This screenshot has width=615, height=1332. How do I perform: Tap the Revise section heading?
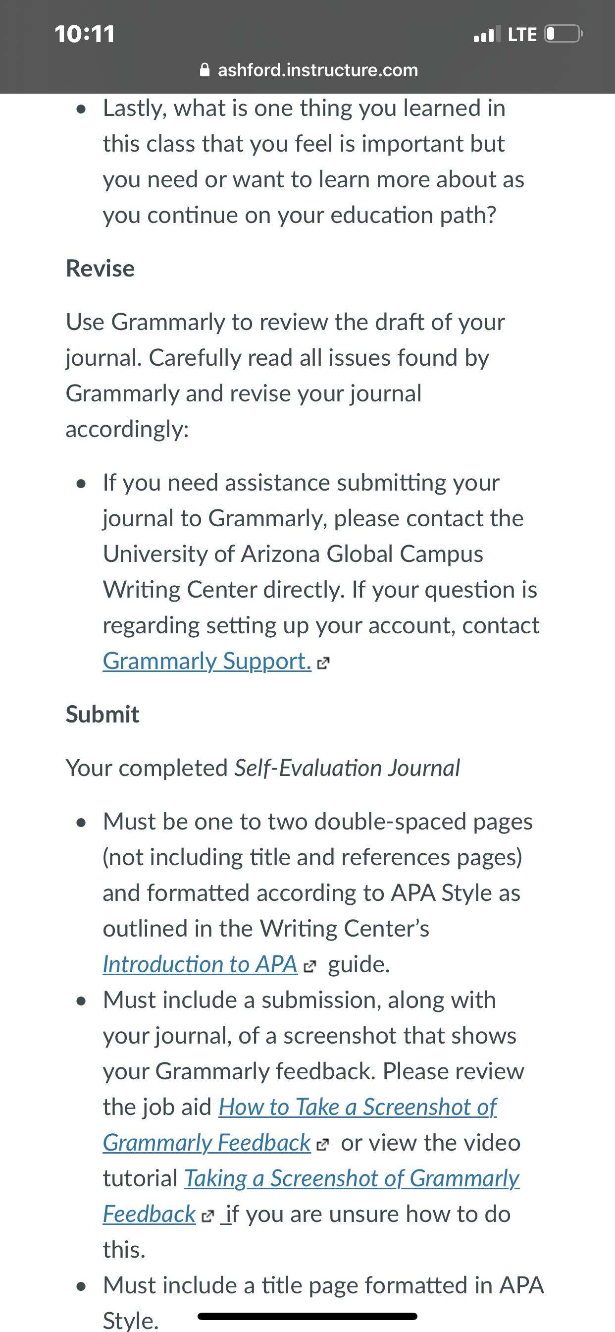100,269
